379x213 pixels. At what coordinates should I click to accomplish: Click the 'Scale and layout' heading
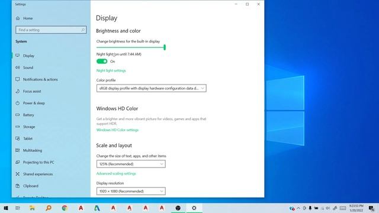point(114,146)
